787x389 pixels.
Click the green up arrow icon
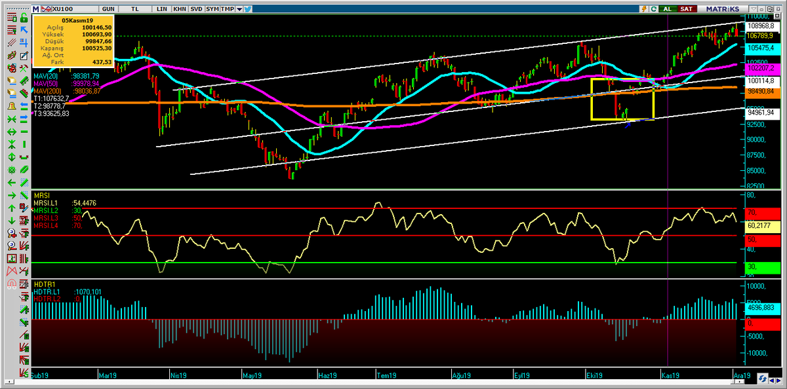(x=12, y=208)
